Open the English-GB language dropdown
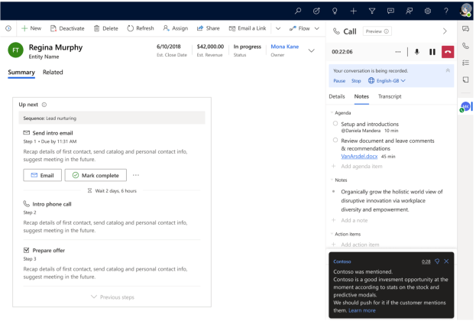476x321 pixels. tap(387, 80)
